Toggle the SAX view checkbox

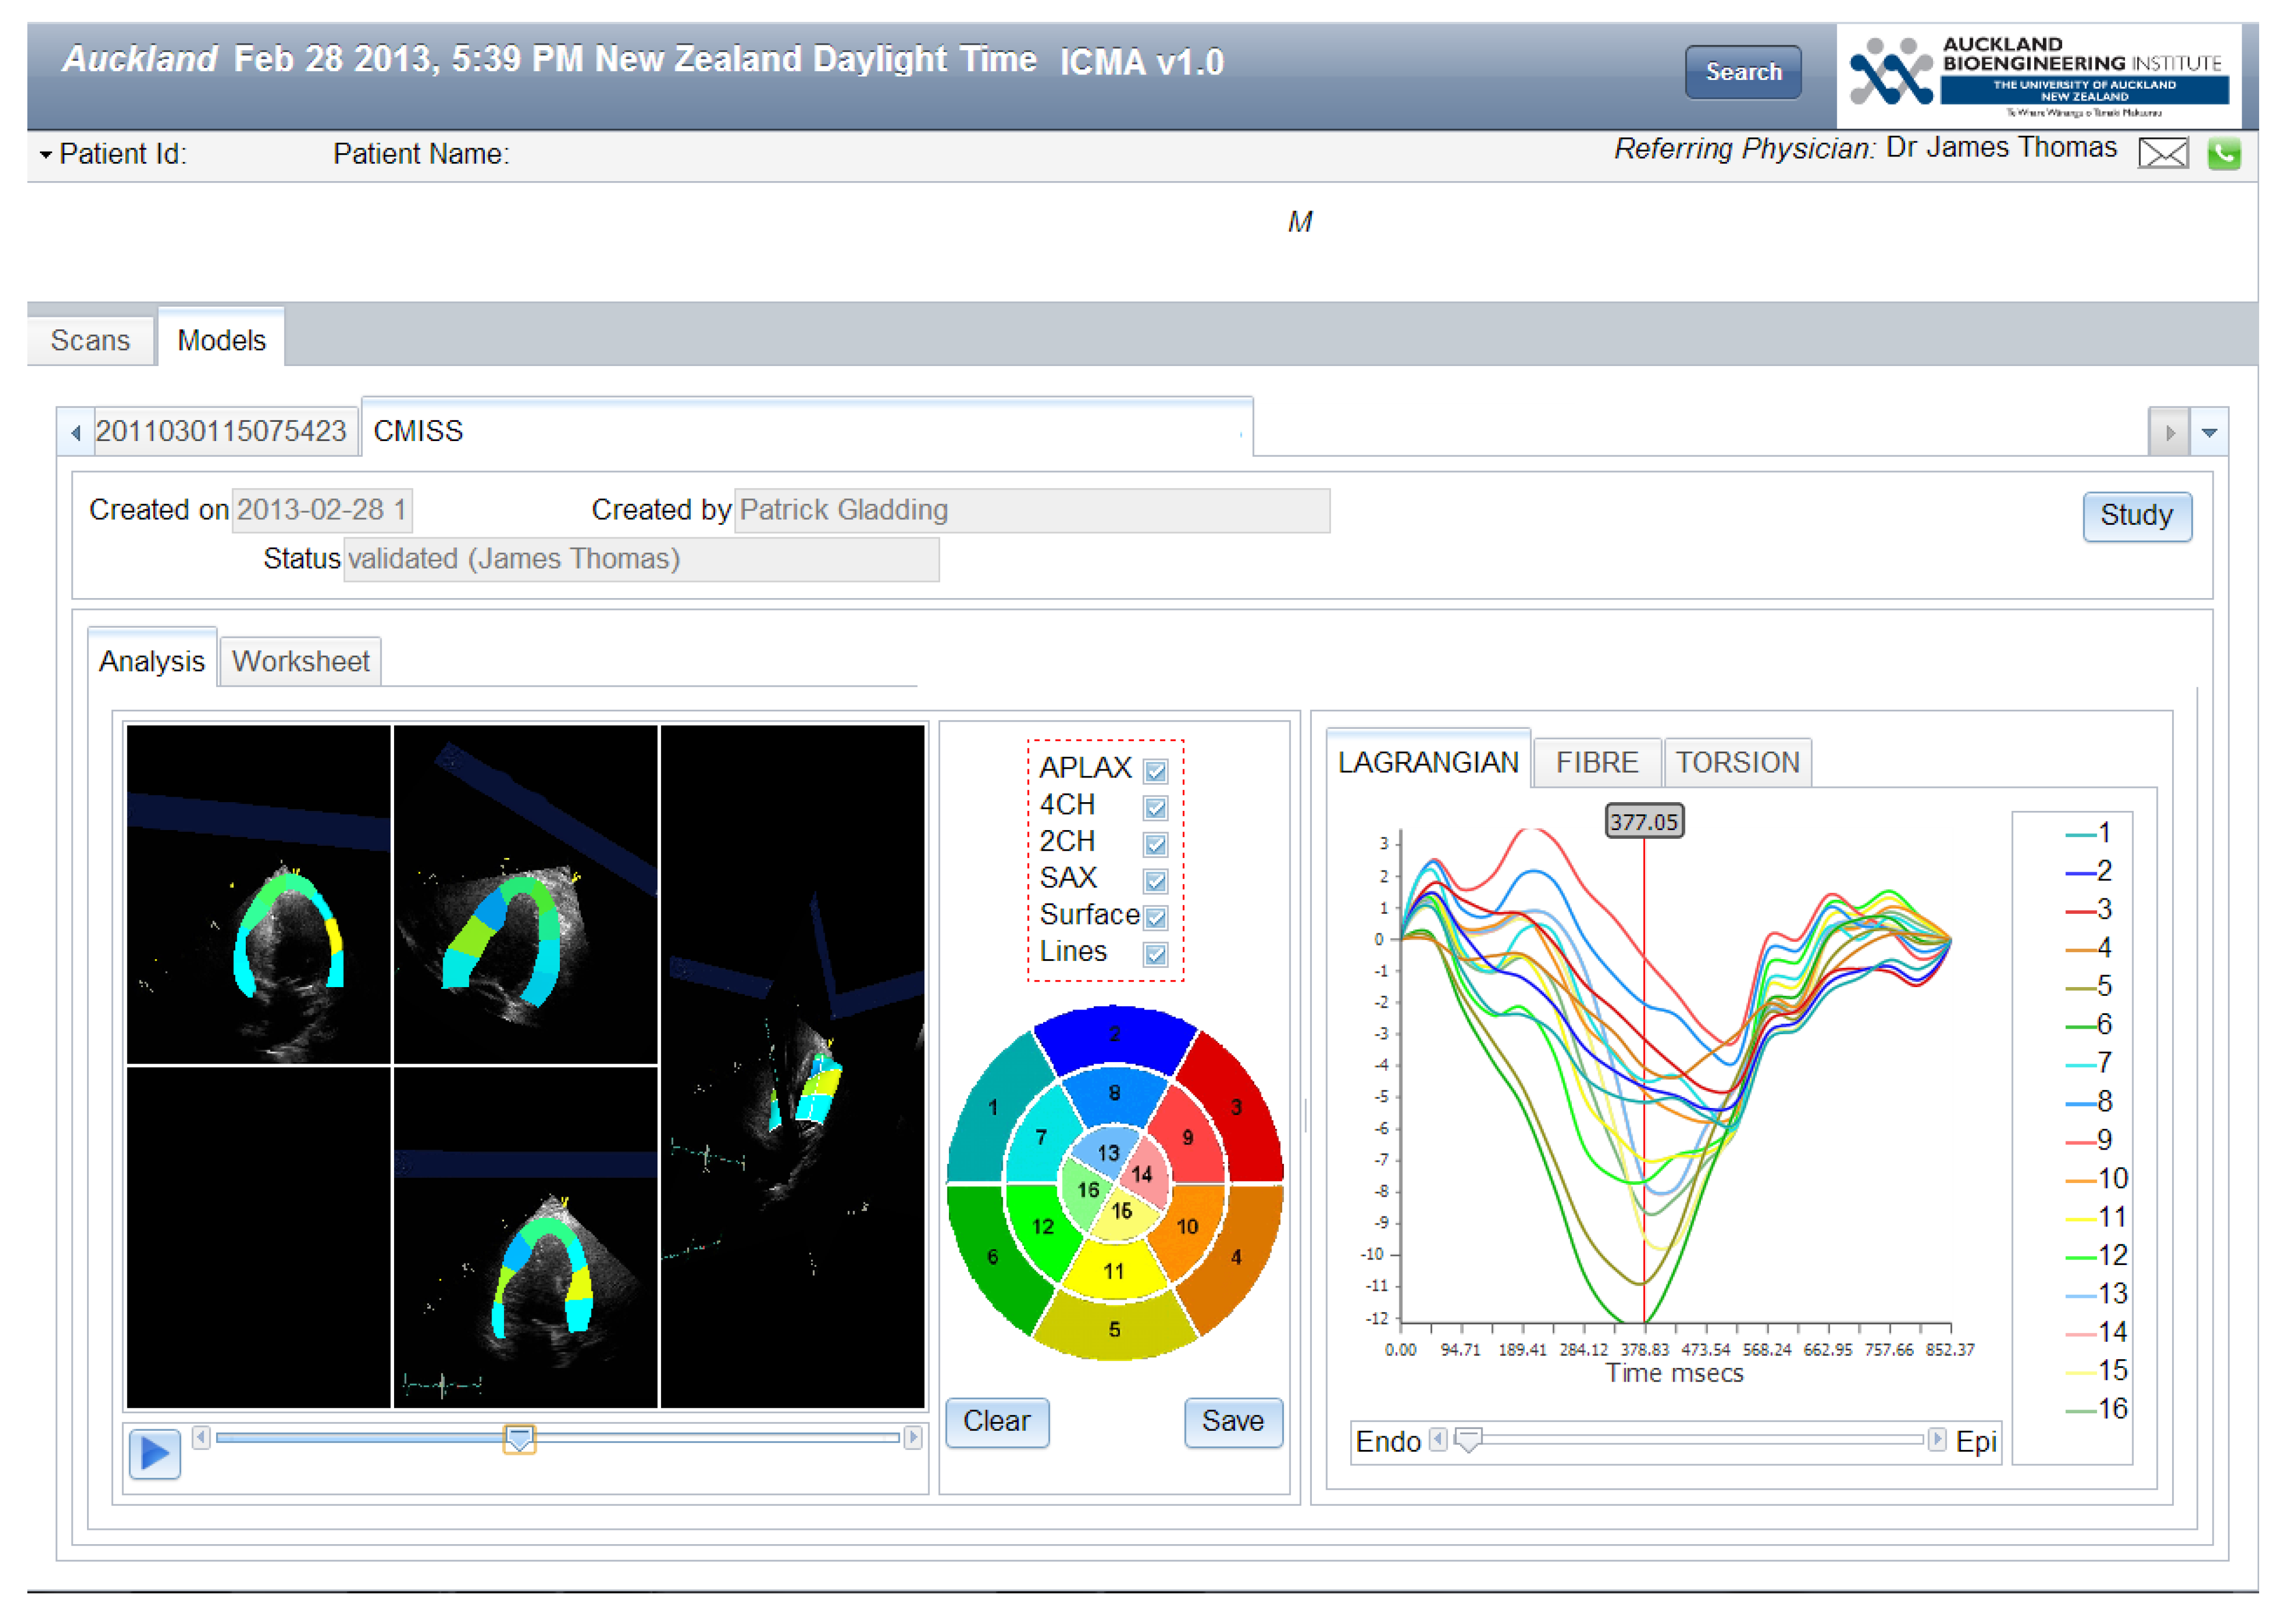(1155, 880)
